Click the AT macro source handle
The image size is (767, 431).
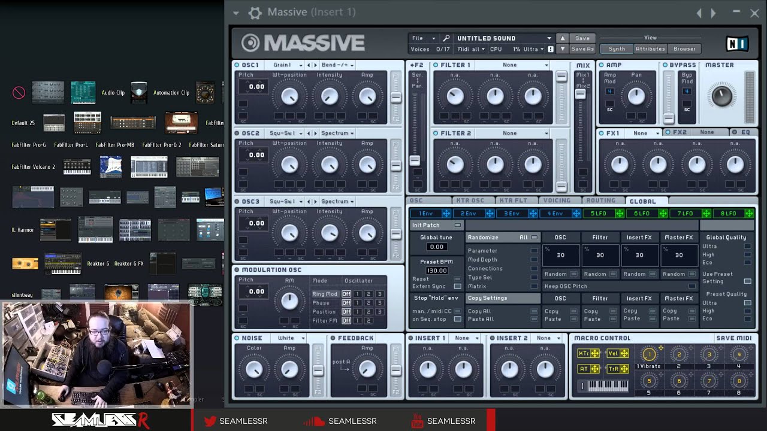(588, 369)
